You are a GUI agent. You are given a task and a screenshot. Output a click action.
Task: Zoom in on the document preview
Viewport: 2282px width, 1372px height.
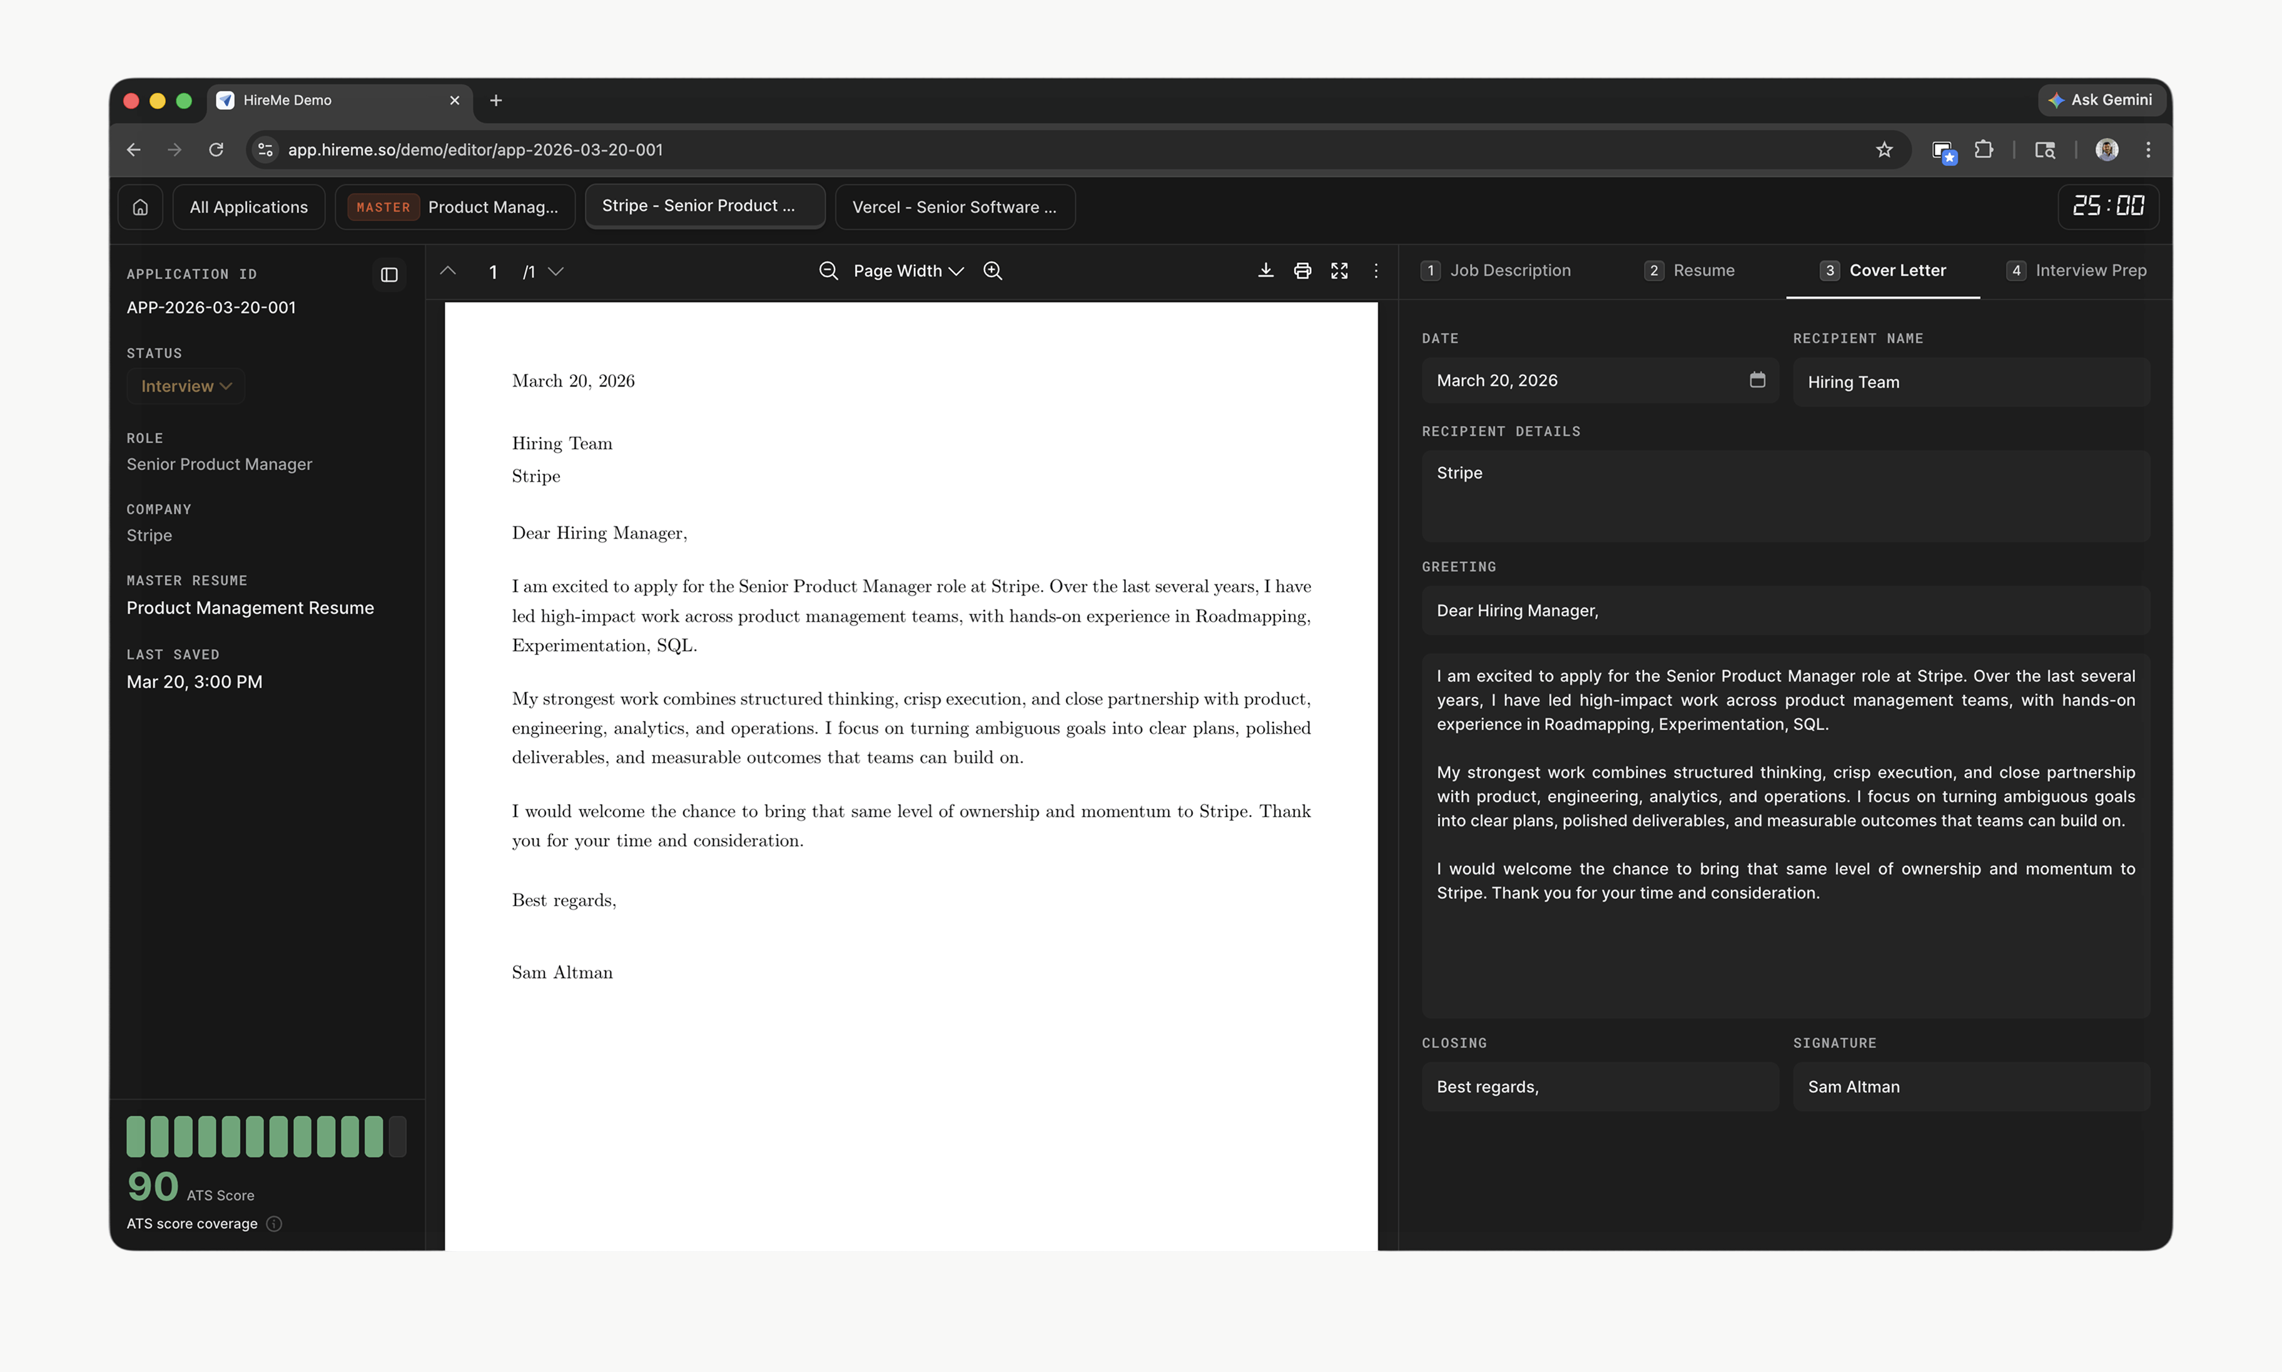tap(993, 271)
